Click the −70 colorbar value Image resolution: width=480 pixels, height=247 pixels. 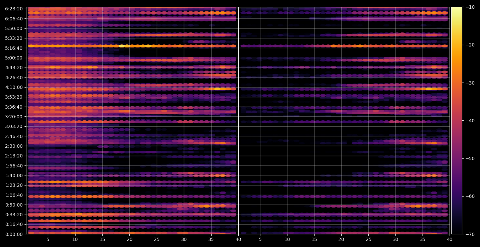point(470,234)
